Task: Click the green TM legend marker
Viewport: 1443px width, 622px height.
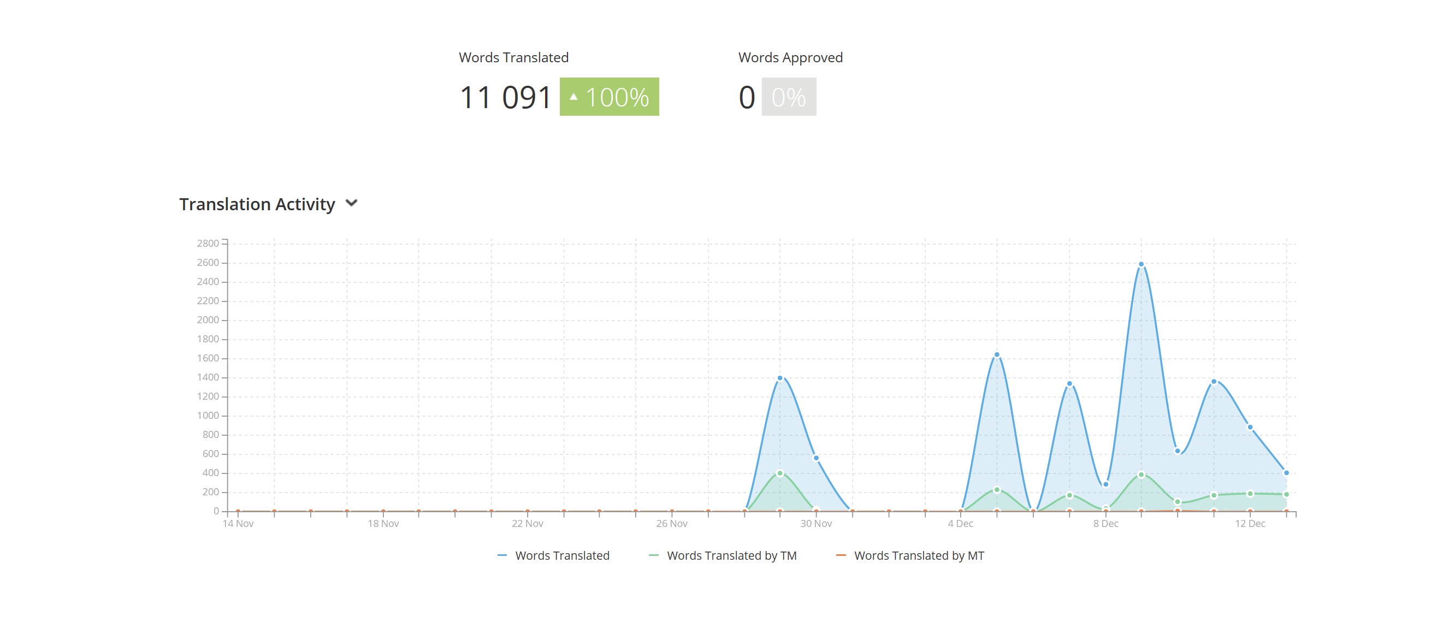Action: pos(653,555)
